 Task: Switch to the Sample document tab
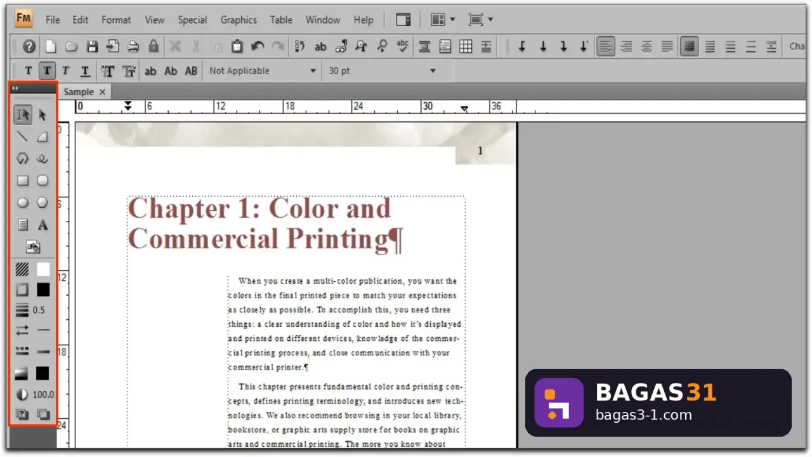pos(79,92)
